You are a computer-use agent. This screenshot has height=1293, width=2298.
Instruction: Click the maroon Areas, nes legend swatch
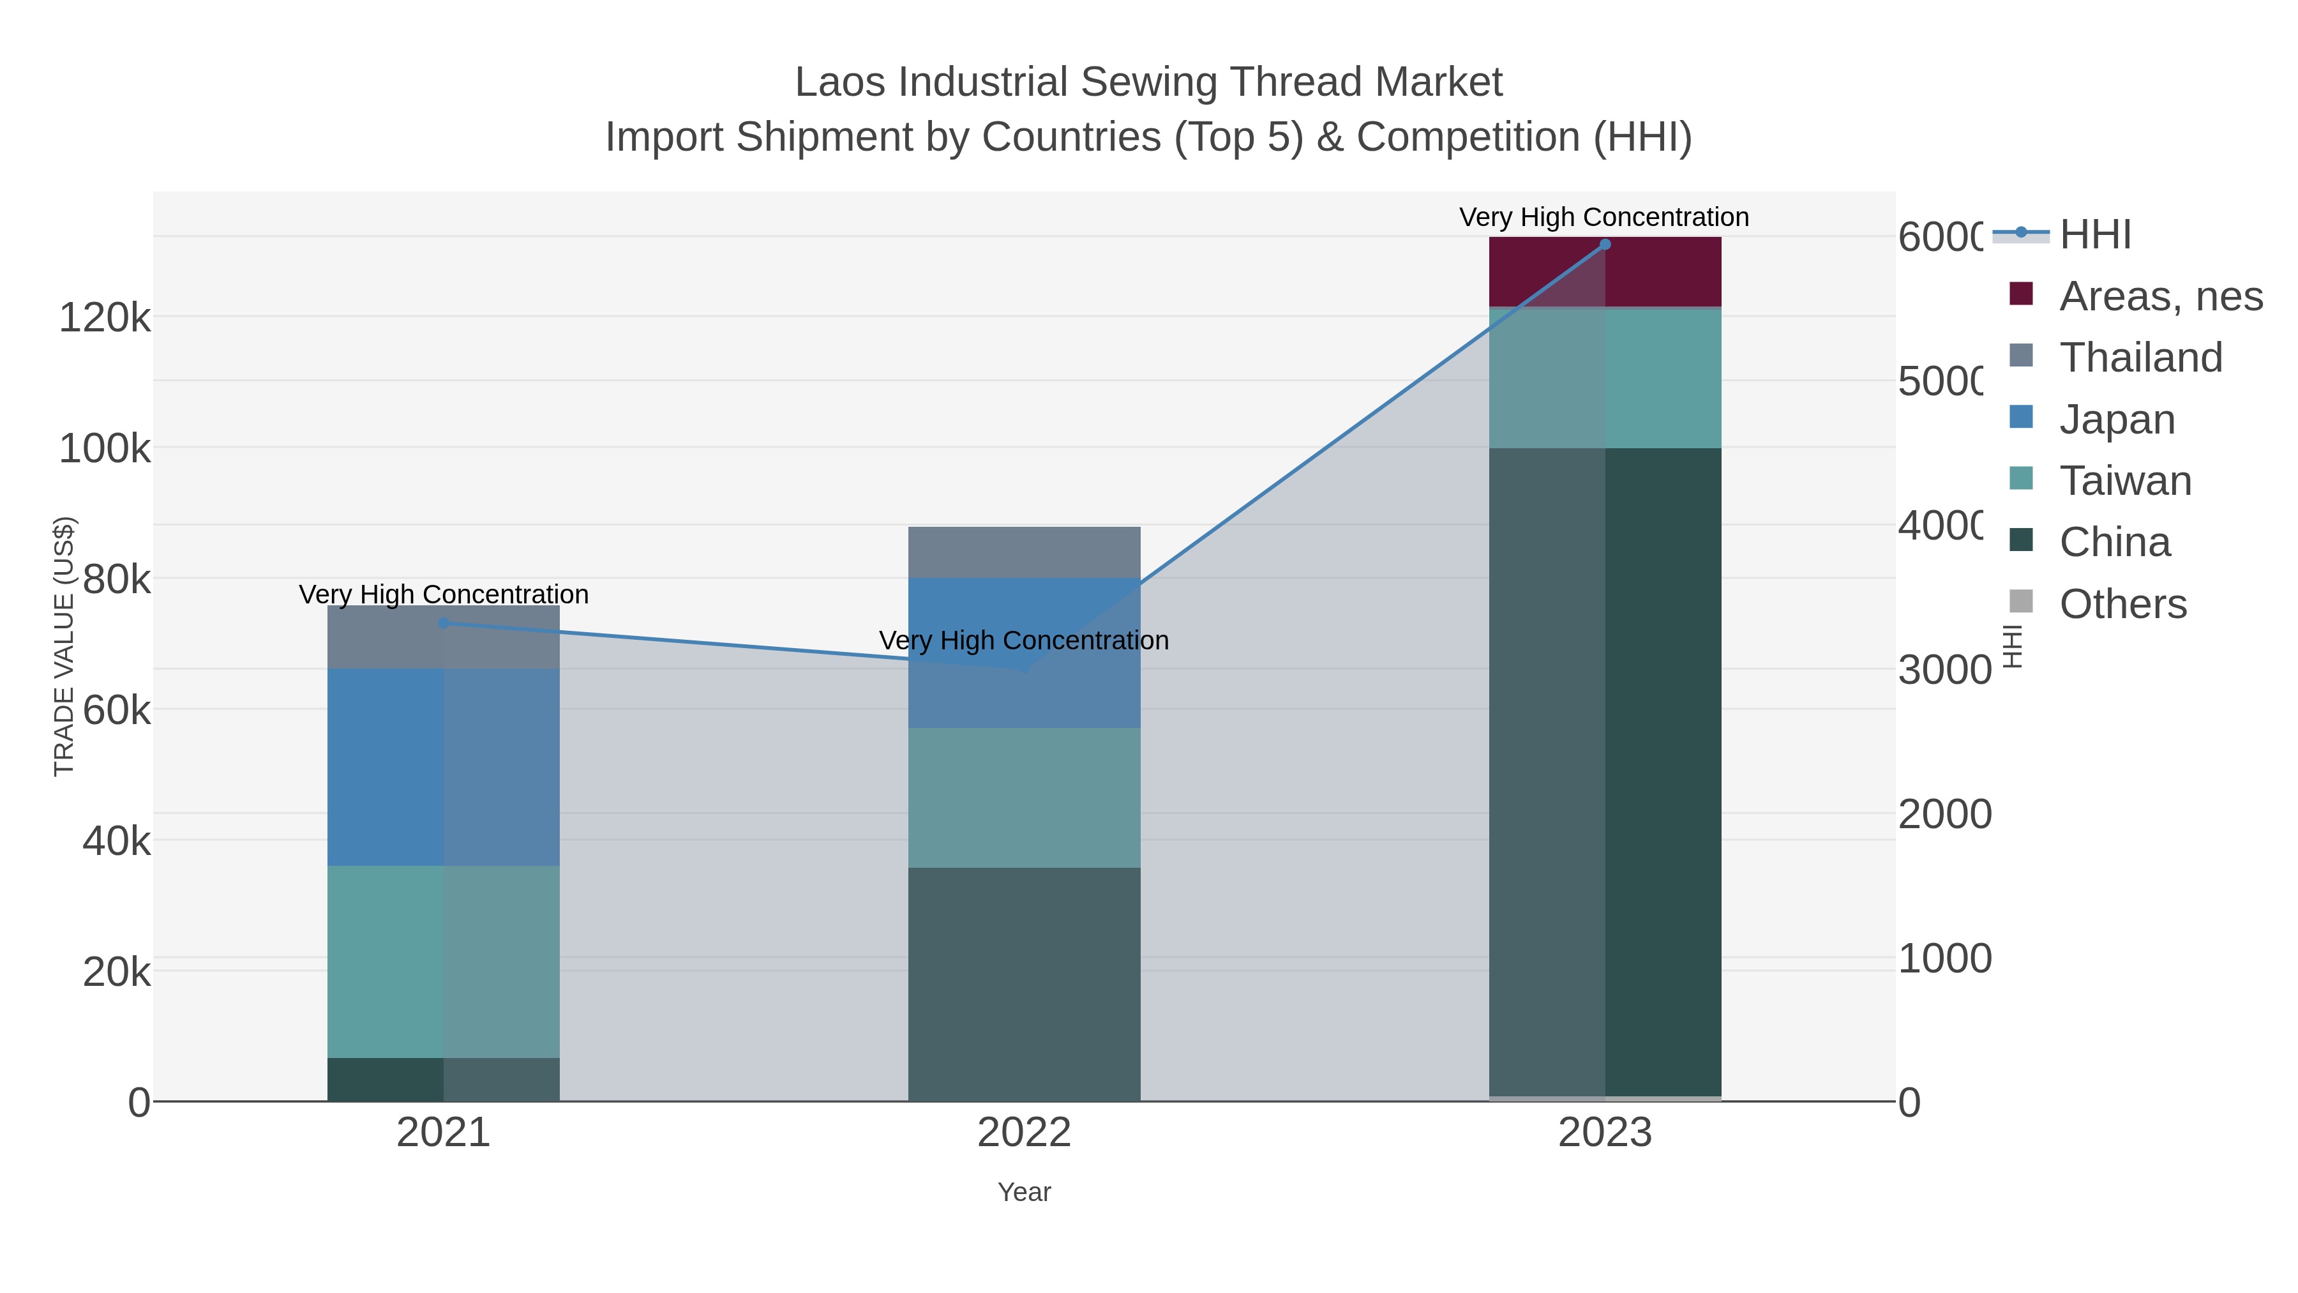click(x=2022, y=294)
